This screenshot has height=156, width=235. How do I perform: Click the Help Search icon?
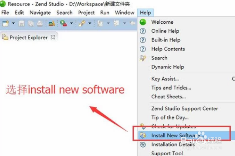(143, 58)
